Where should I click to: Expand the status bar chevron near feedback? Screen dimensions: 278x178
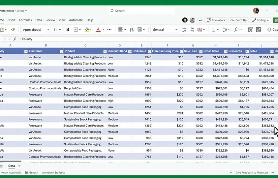[231, 172]
